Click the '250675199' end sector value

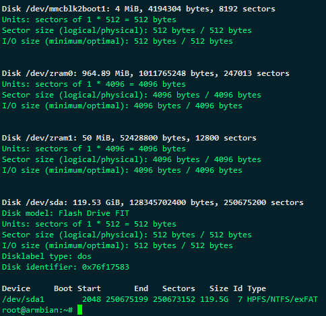point(127,299)
